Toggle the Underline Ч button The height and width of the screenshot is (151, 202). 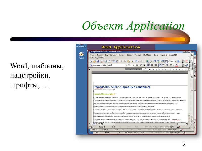tap(144, 65)
